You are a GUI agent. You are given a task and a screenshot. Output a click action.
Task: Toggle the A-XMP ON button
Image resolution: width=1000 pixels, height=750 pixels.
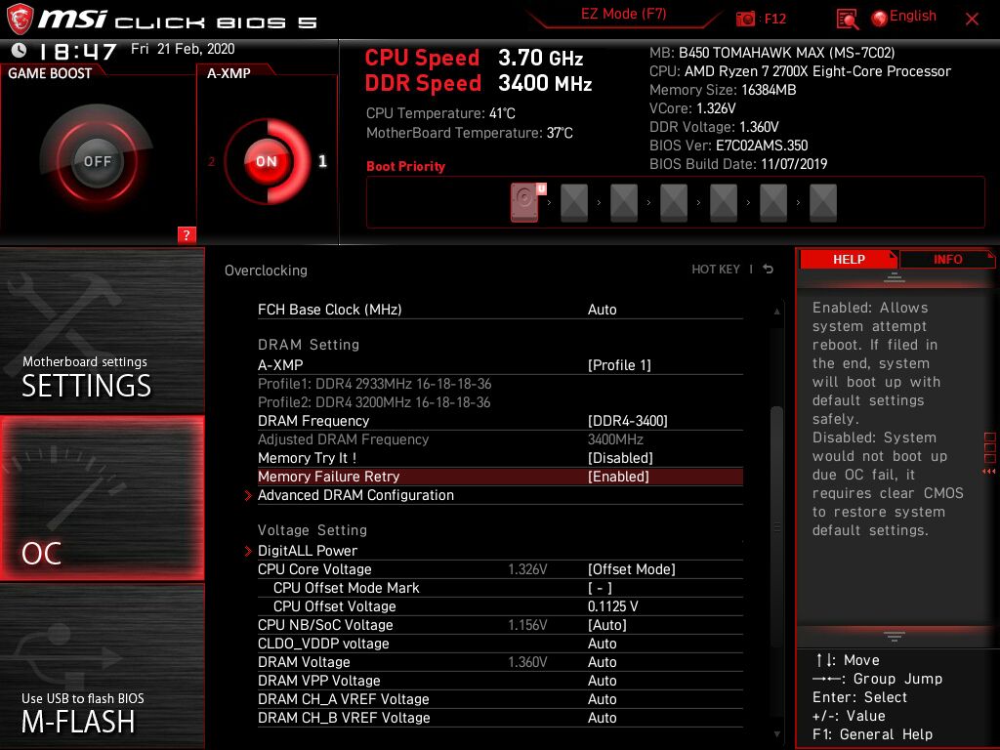267,161
